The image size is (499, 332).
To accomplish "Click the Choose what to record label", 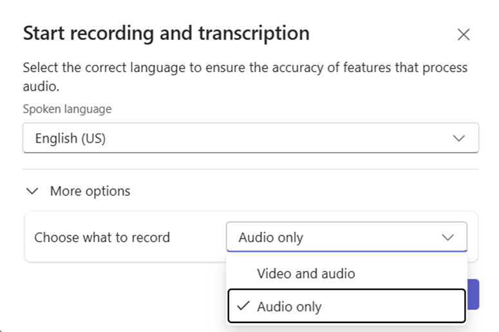I will (x=102, y=237).
